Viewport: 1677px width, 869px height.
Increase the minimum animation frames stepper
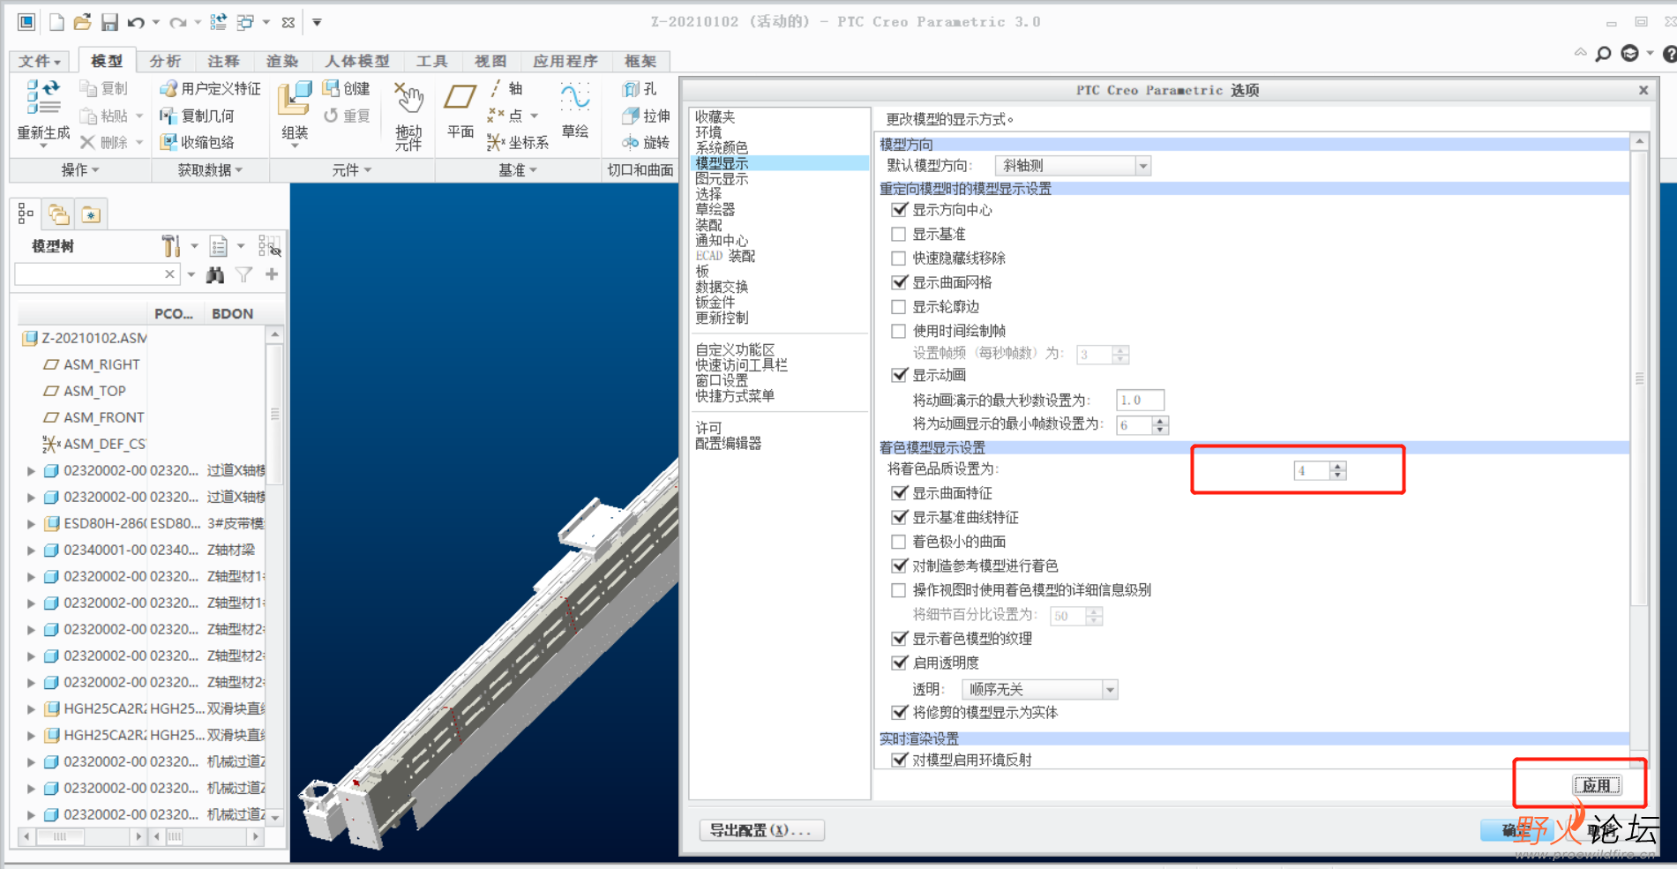(x=1161, y=421)
